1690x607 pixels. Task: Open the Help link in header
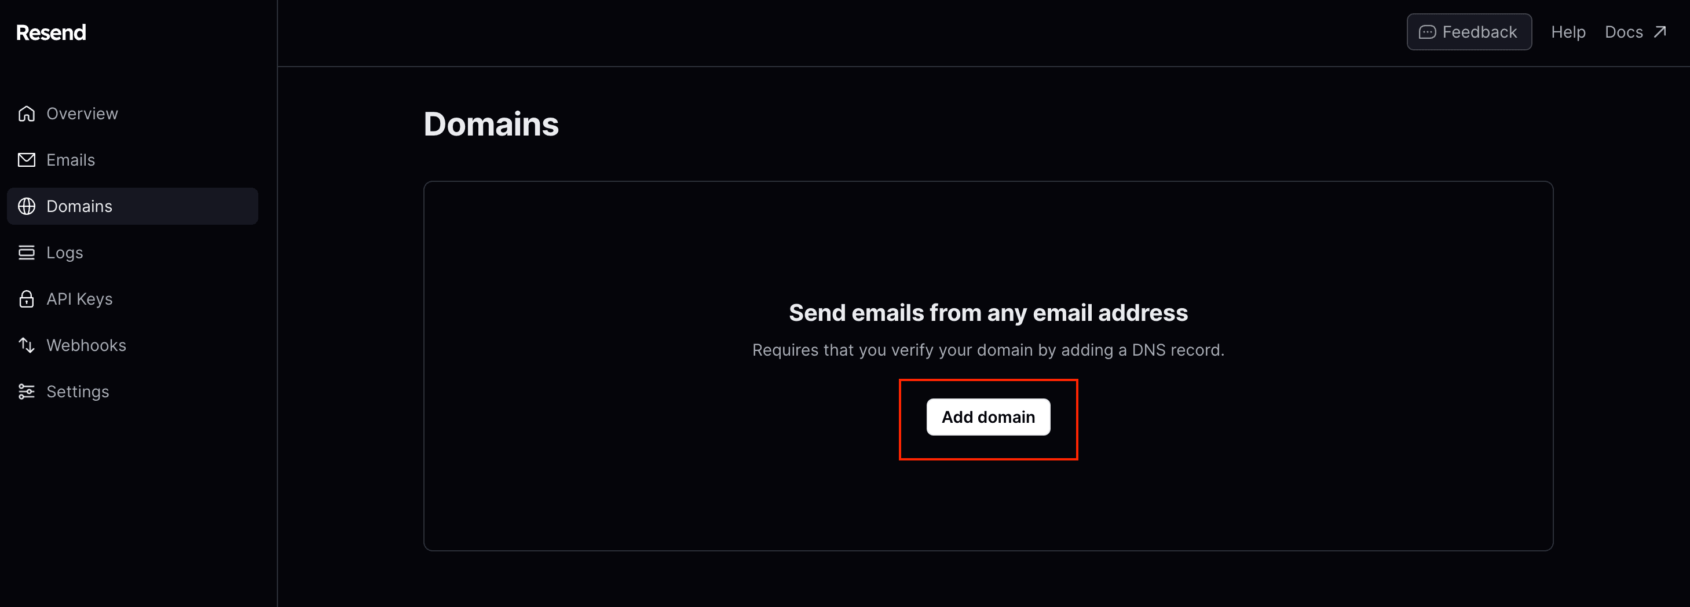tap(1567, 32)
